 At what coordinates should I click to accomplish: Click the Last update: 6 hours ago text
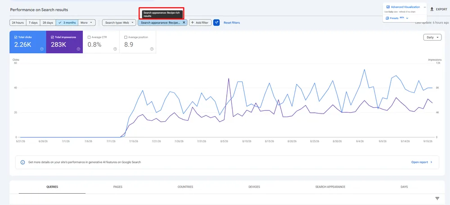[x=432, y=23]
